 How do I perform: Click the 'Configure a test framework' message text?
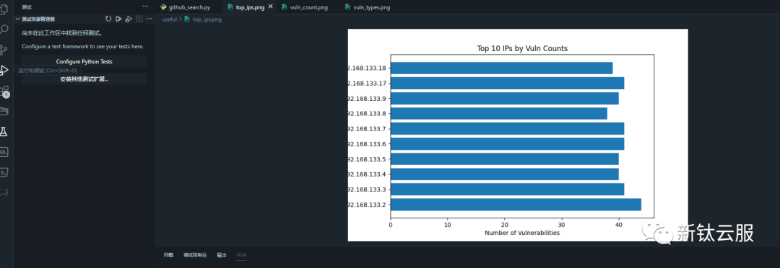83,47
